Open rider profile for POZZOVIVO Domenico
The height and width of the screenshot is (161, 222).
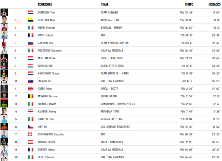point(50,50)
